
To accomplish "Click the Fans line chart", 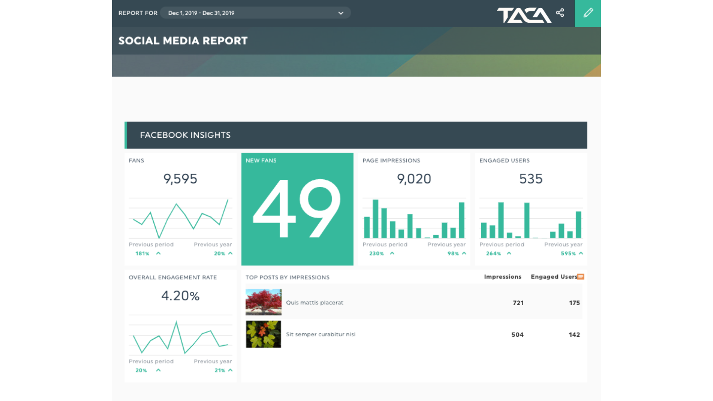I will [x=180, y=218].
